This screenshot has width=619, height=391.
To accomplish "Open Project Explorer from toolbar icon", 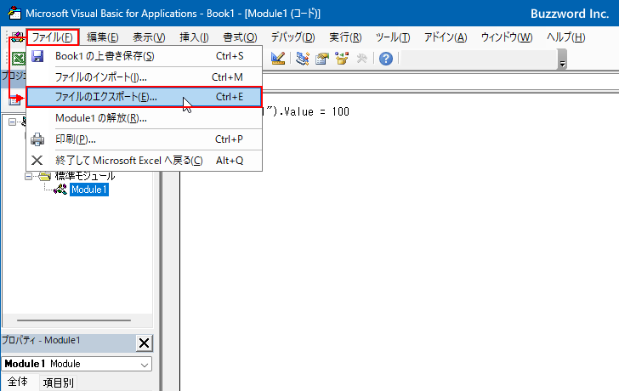I will point(303,59).
